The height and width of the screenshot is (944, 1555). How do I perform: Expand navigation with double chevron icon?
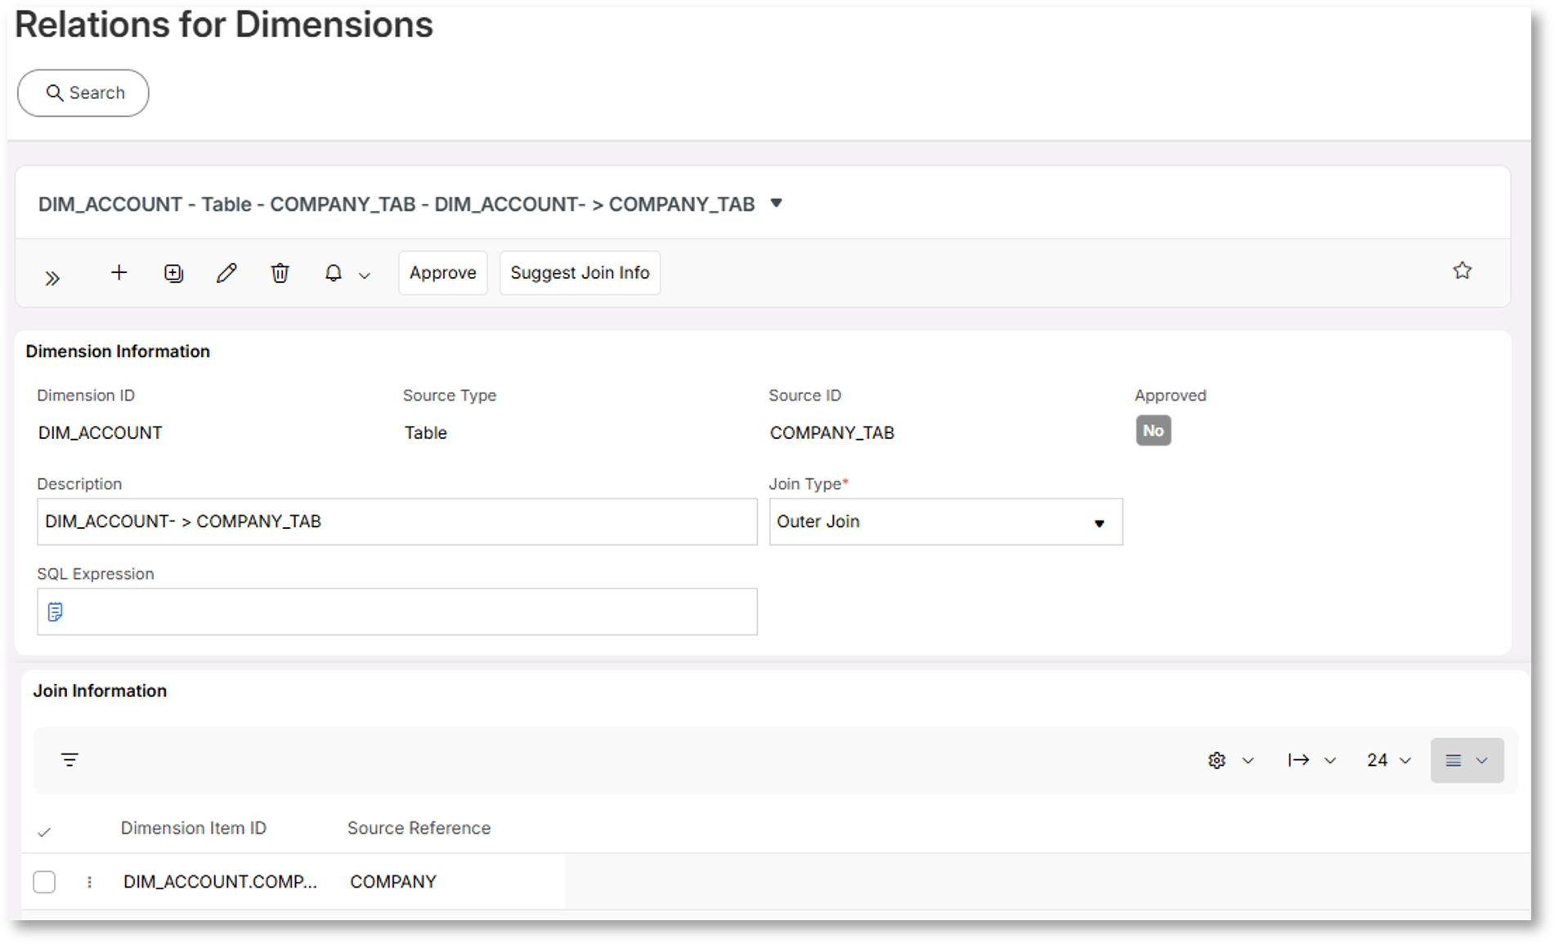[52, 278]
